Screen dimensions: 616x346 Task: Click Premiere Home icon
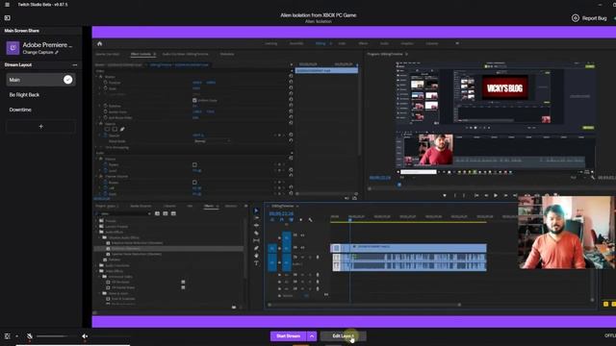coord(99,43)
